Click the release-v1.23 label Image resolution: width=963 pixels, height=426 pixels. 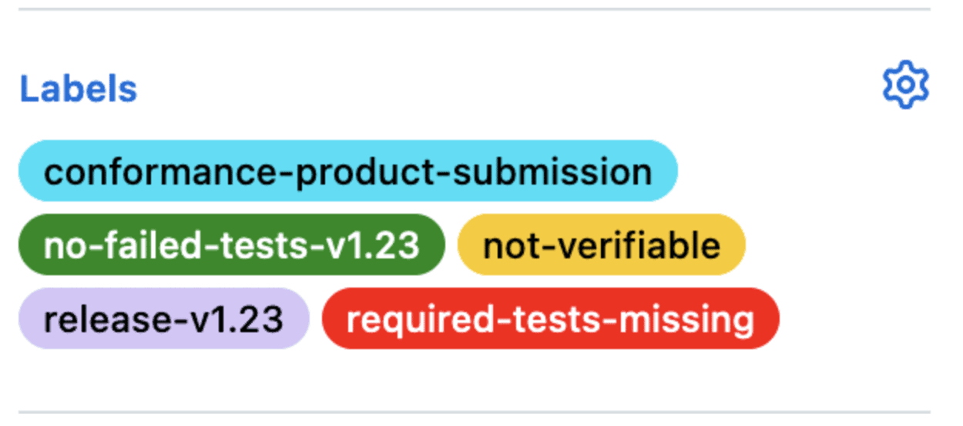[x=163, y=318]
